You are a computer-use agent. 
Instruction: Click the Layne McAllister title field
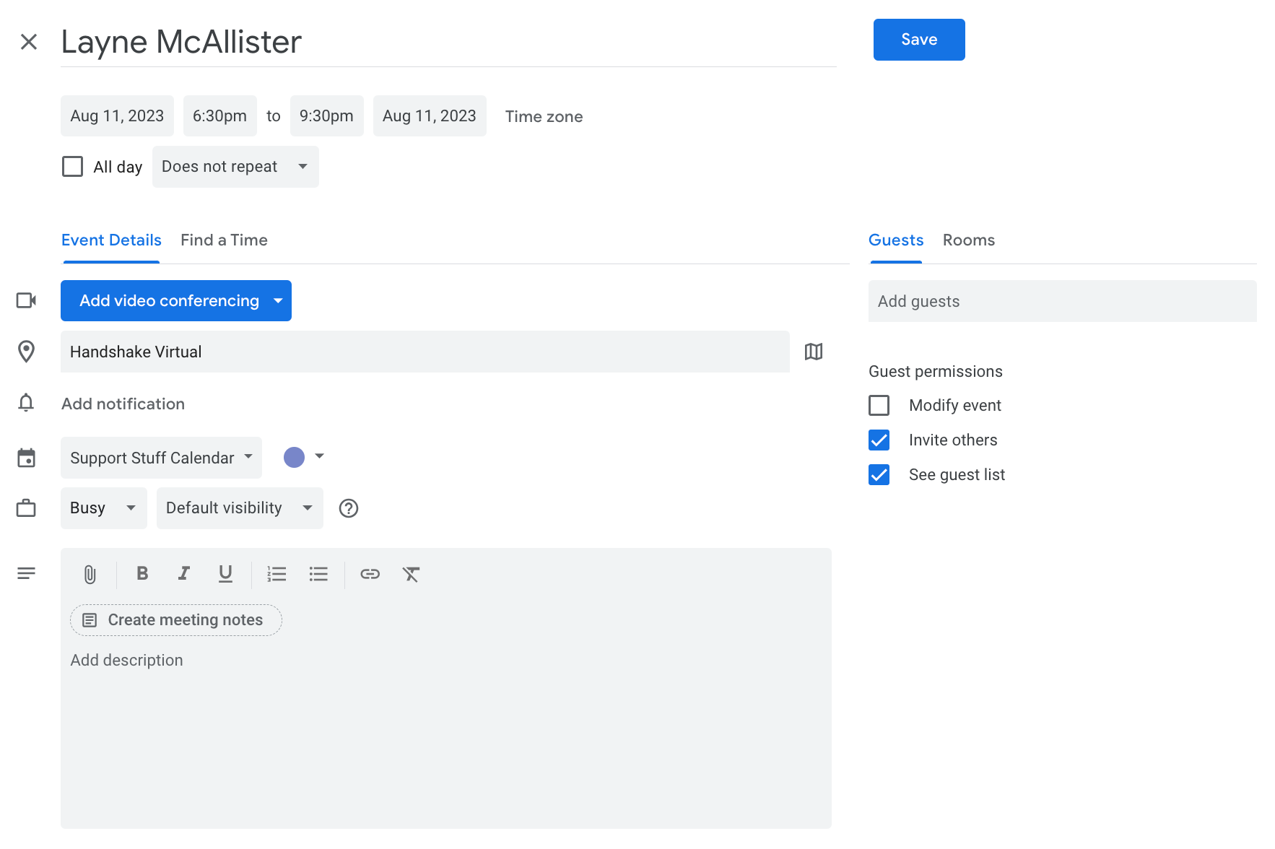click(448, 42)
